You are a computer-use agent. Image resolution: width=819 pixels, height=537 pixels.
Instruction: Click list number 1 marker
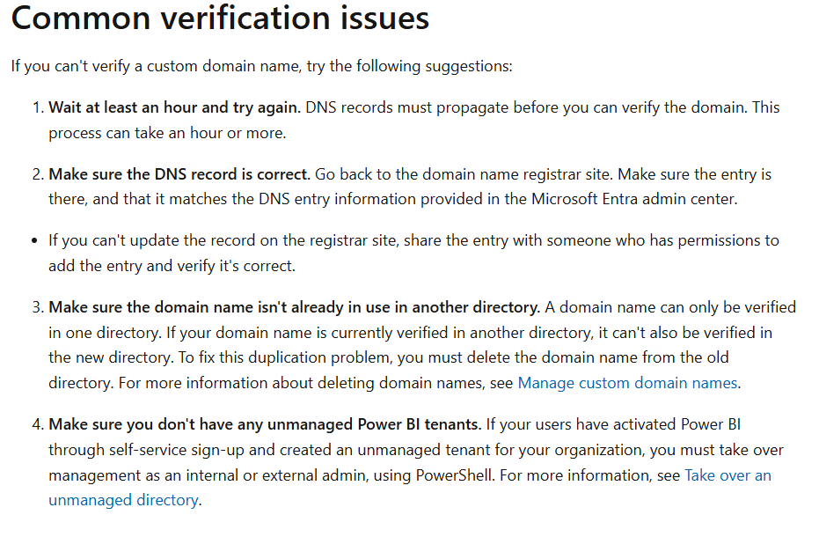38,107
